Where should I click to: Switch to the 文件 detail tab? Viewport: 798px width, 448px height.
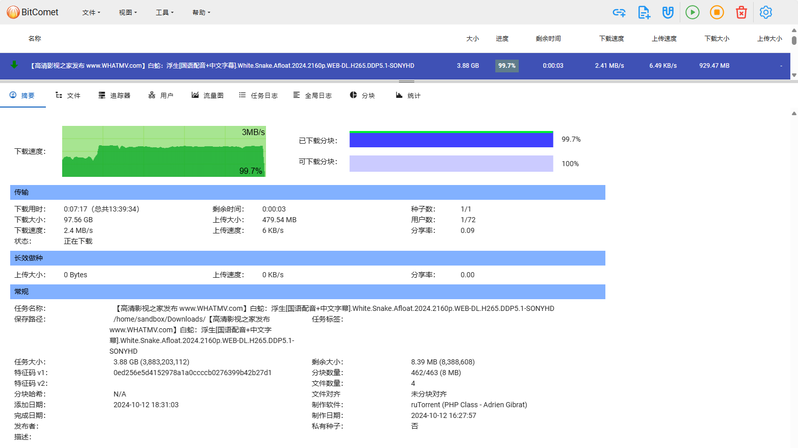pyautogui.click(x=68, y=95)
